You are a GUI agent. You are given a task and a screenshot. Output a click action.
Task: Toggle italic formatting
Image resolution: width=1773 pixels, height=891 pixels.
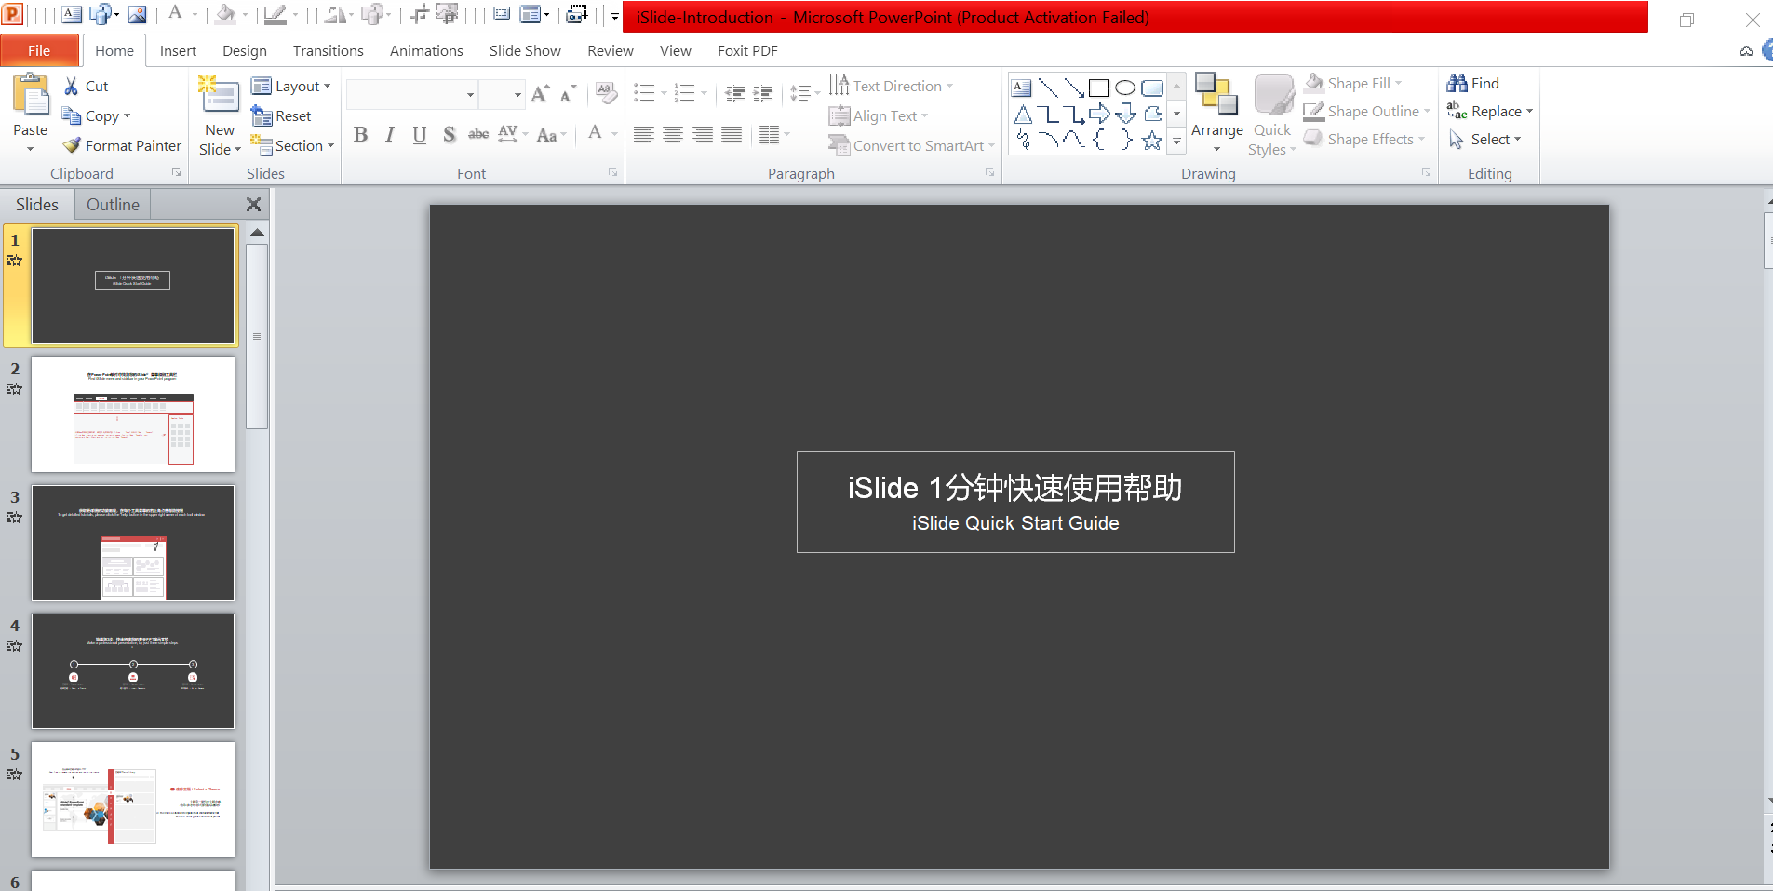[x=390, y=135]
